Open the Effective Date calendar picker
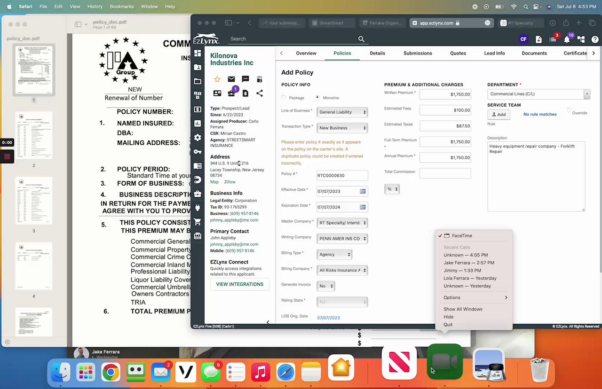Image resolution: width=602 pixels, height=389 pixels. 363,191
